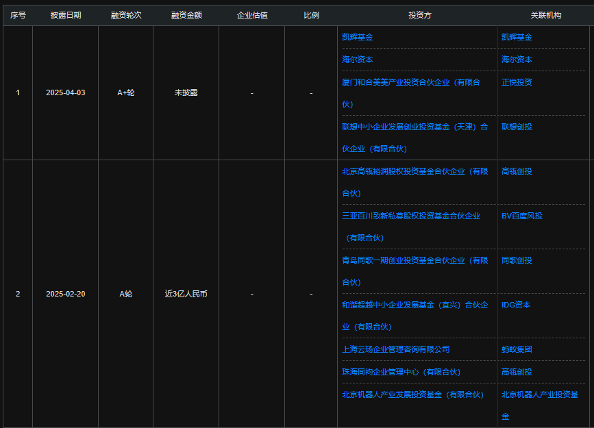The width and height of the screenshot is (594, 428).
Task: Open 北京机器人产业发展投资基金 investor link
Action: coord(413,394)
